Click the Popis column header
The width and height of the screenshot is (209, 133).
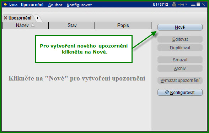[123, 25]
